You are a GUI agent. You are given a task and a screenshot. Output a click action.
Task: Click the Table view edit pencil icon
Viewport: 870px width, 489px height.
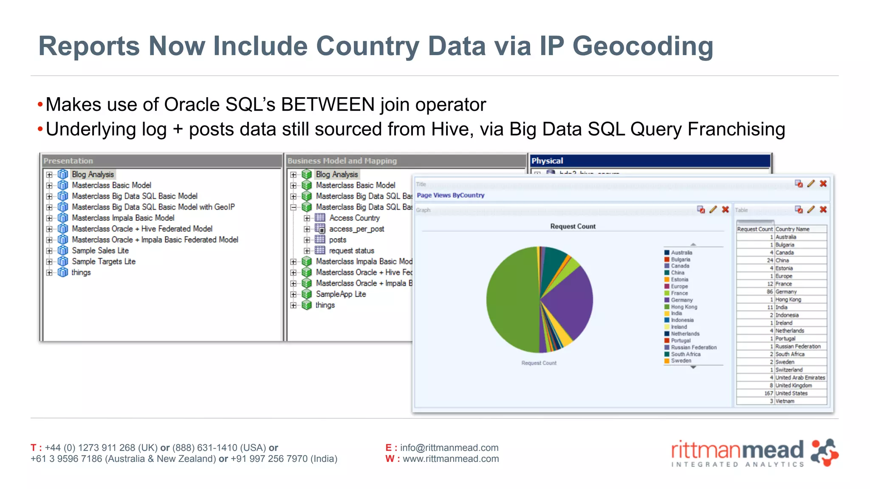coord(811,209)
